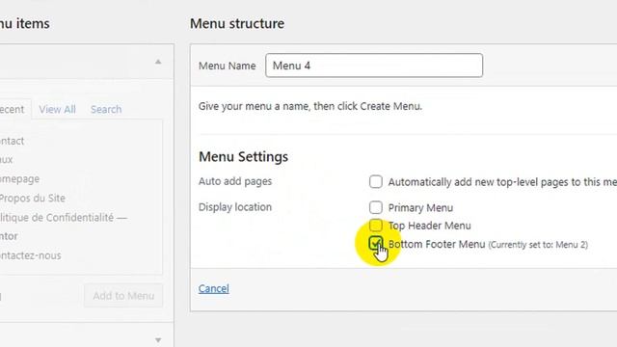Select the Contactez-nous page item

click(30, 255)
